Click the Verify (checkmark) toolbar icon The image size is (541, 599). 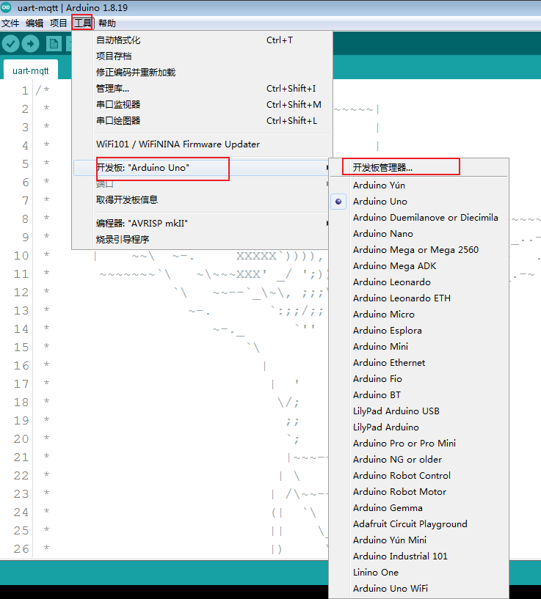pyautogui.click(x=10, y=43)
